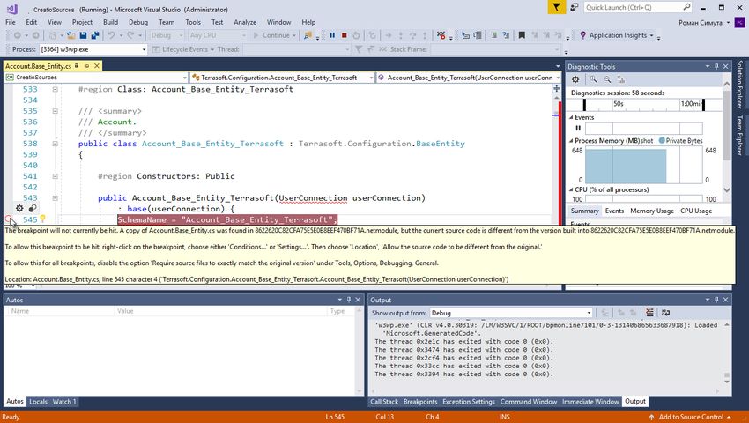Open the class navigation dropdown
Viewport: 749px width, 423px height.
pyautogui.click(x=371, y=78)
